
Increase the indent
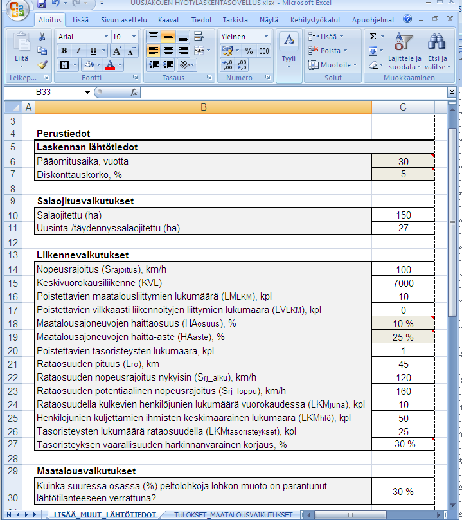click(168, 65)
